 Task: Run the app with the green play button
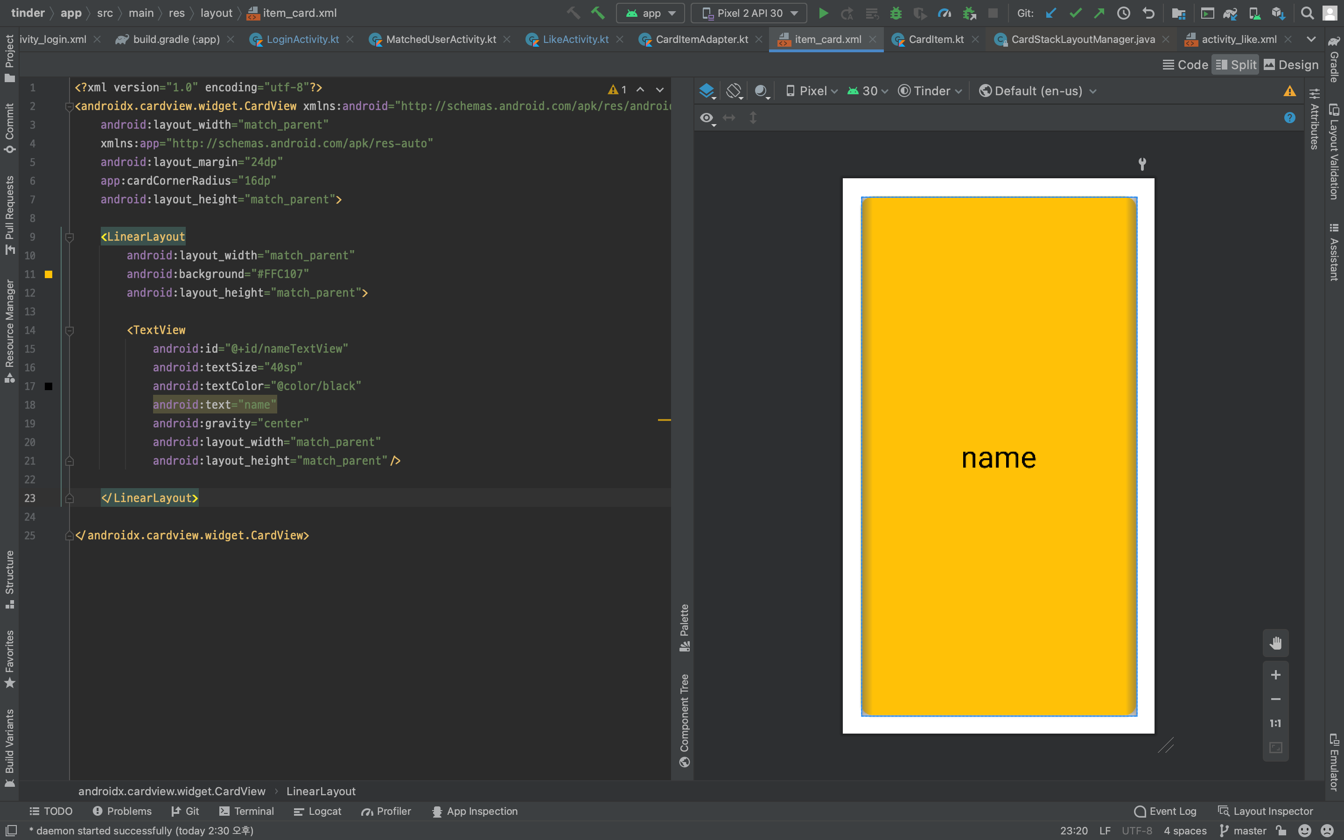pos(823,14)
